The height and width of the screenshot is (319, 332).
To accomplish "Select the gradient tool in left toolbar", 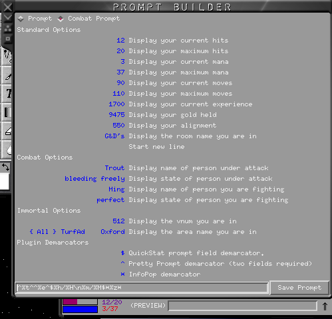I will point(7,112).
